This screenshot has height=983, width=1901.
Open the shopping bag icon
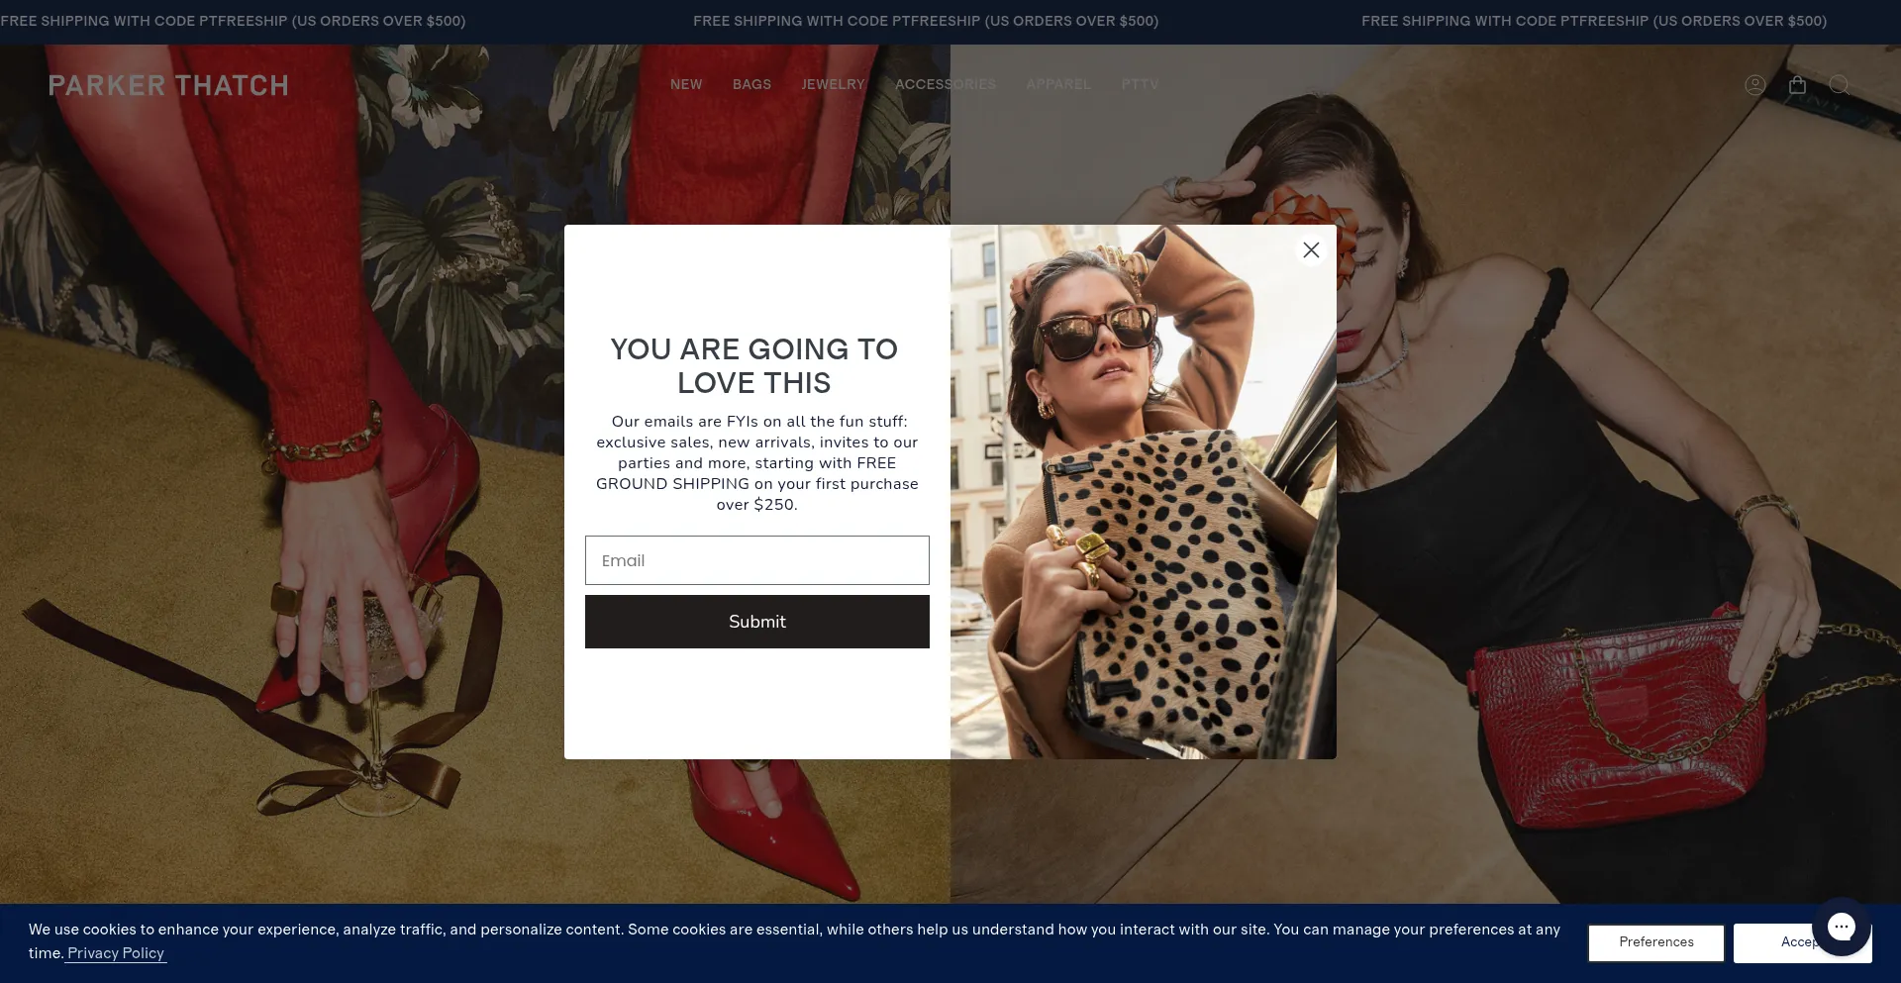1798,85
